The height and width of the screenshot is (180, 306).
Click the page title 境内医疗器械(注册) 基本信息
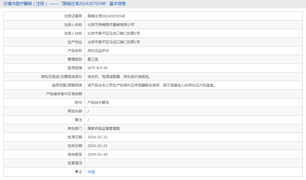click(66, 4)
